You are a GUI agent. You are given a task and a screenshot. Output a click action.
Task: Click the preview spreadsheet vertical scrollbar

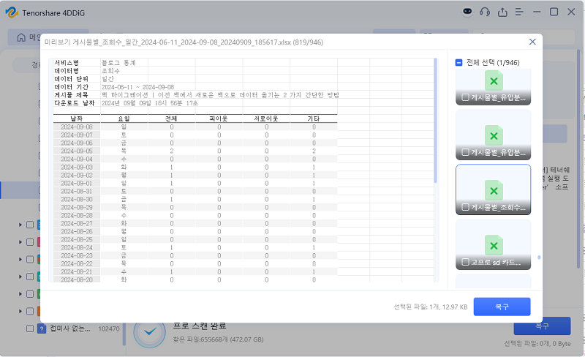[x=435, y=120]
